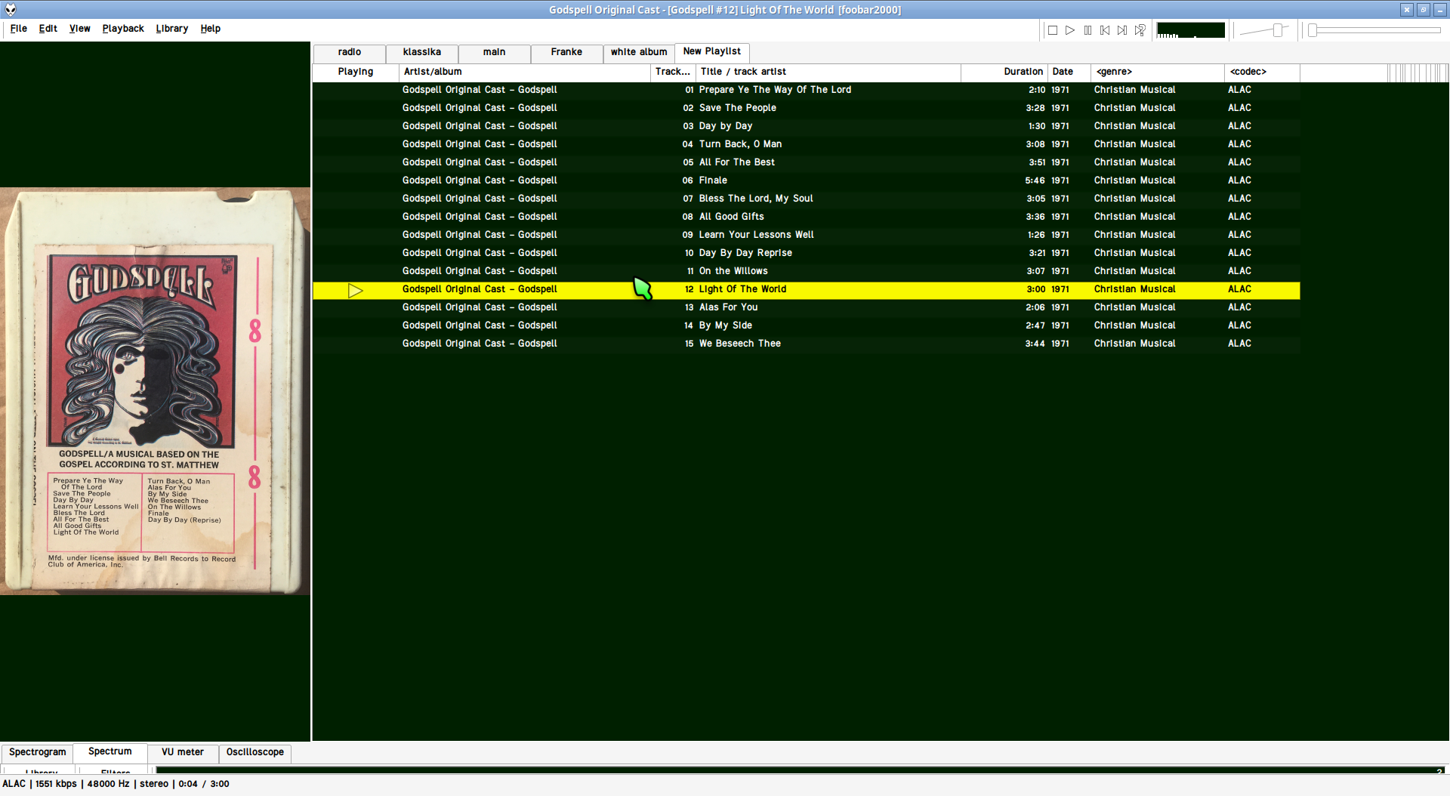Screen dimensions: 1450x796
Task: Select track 'We Beseech Thee'
Action: (x=807, y=344)
